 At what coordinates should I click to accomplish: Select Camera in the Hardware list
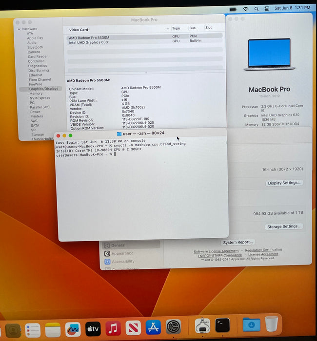click(34, 52)
